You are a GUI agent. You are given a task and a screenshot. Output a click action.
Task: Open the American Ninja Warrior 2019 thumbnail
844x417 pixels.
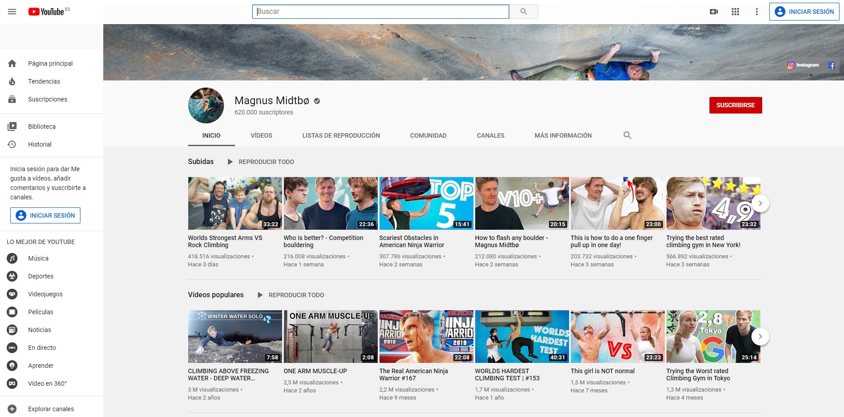(426, 337)
